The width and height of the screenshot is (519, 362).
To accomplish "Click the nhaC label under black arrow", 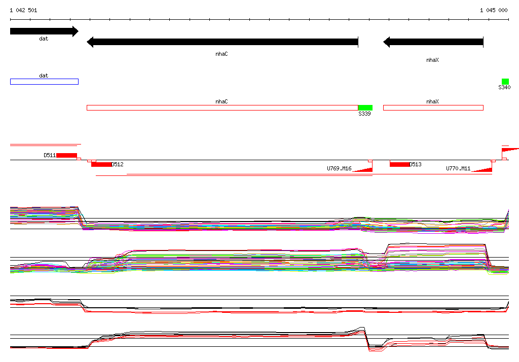I will pos(221,54).
